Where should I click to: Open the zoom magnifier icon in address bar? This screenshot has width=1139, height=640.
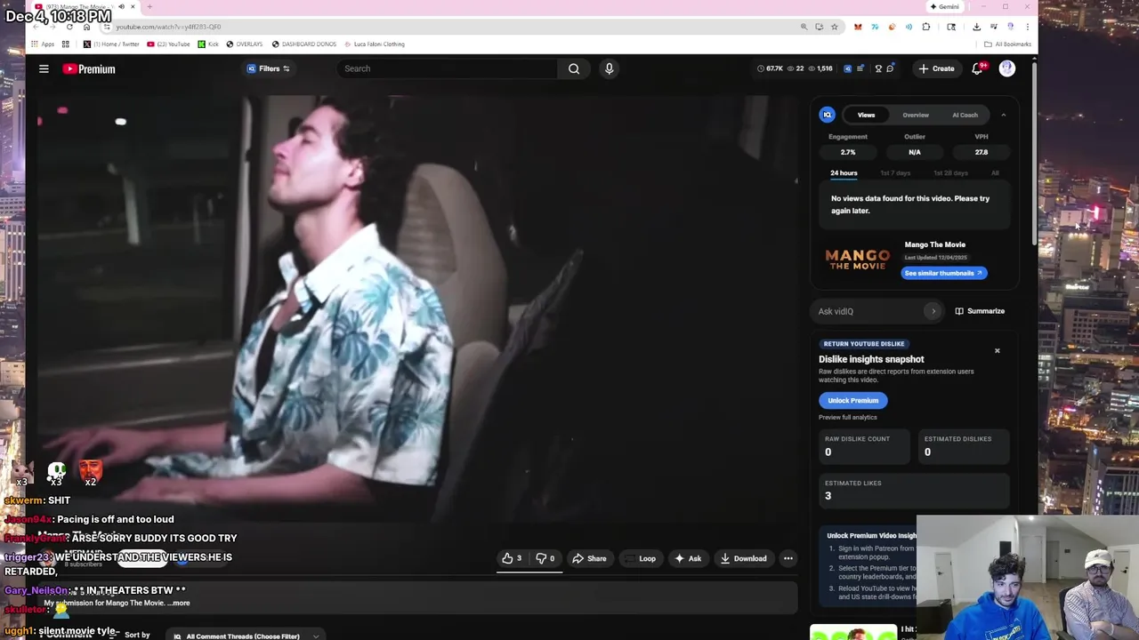pos(804,27)
